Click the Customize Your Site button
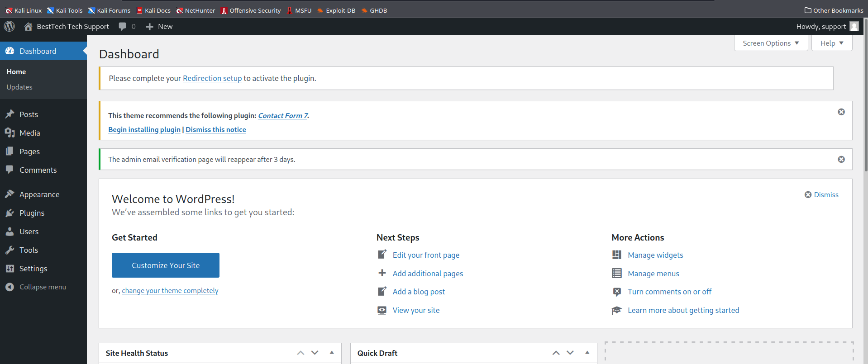Screen dimensions: 868x364 coord(166,265)
